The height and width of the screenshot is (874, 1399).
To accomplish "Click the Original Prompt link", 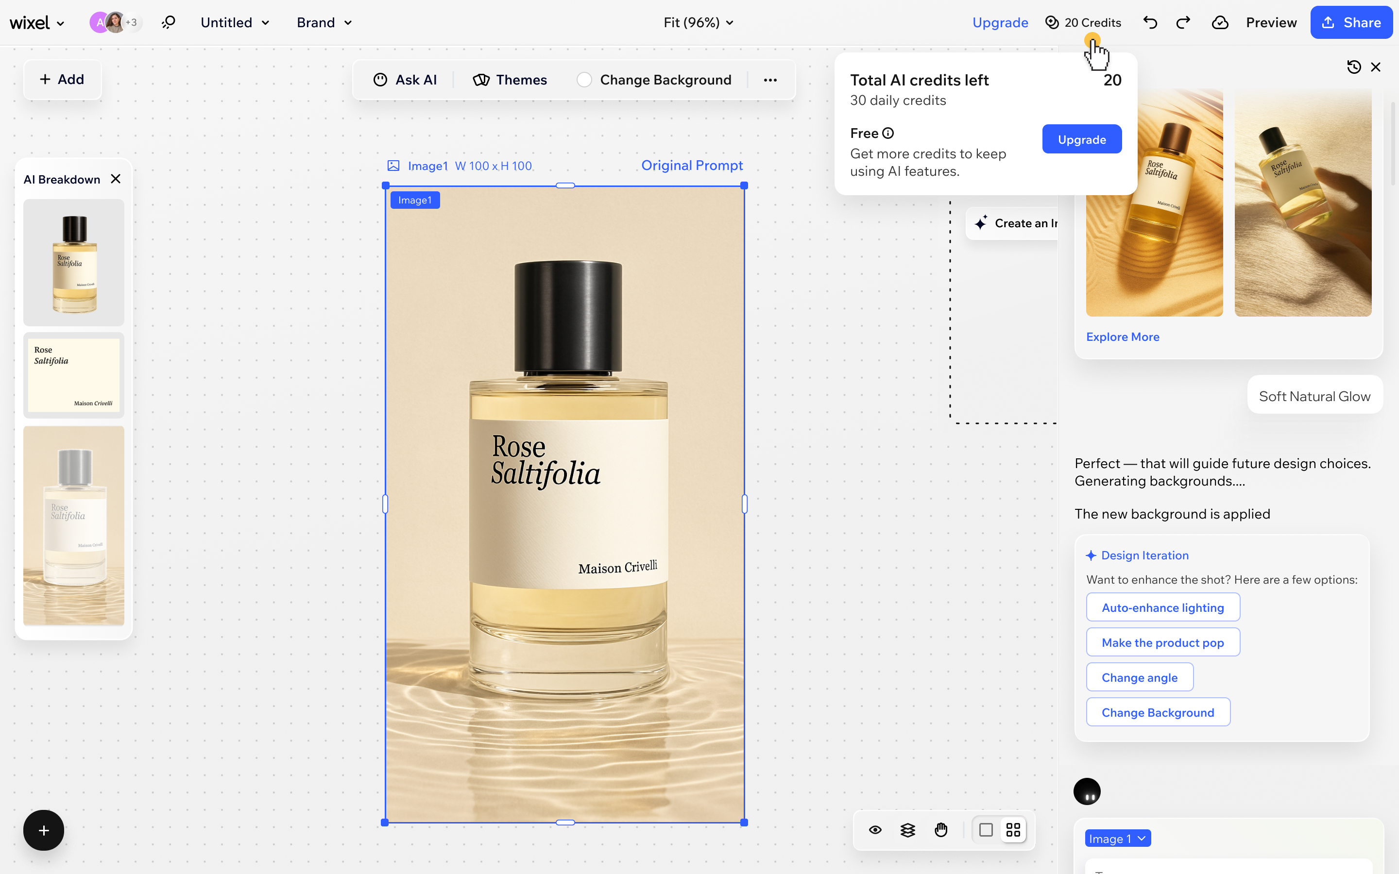I will [x=692, y=165].
